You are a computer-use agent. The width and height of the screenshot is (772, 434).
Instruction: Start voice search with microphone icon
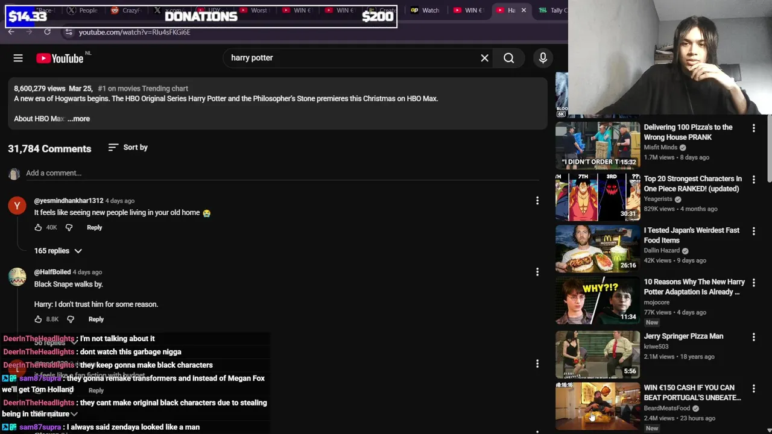543,58
